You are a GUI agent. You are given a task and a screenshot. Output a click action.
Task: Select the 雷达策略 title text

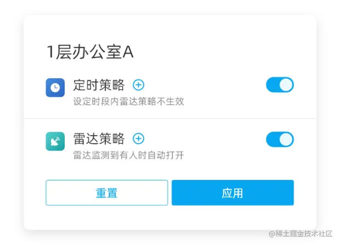pos(99,138)
